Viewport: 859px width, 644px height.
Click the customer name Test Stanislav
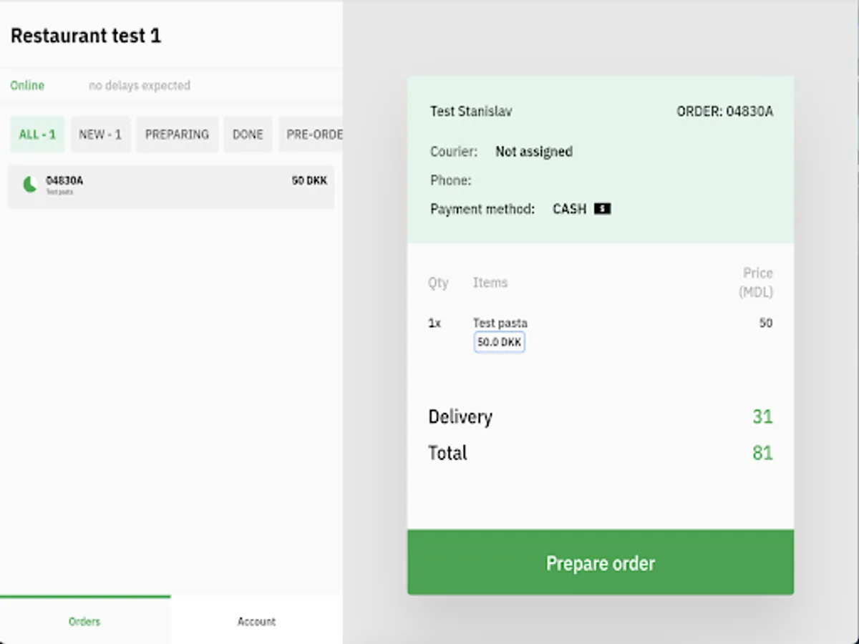471,111
